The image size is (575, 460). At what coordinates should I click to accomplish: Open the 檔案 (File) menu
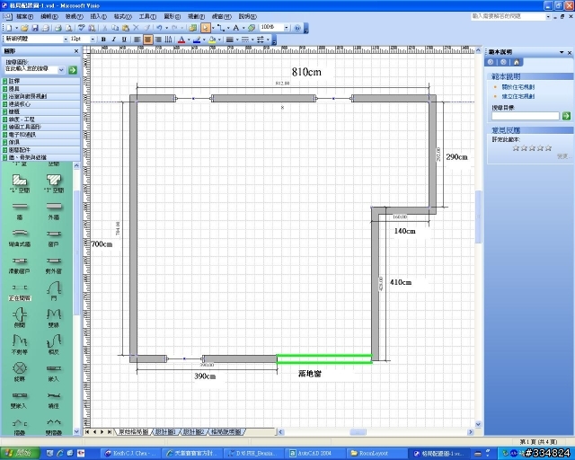pyautogui.click(x=24, y=16)
